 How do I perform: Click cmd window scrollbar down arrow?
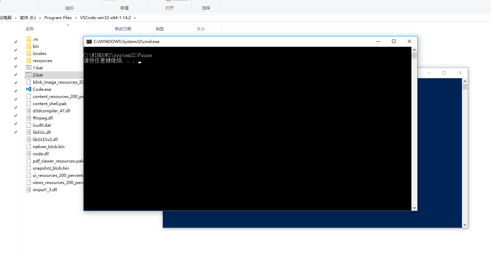414,208
